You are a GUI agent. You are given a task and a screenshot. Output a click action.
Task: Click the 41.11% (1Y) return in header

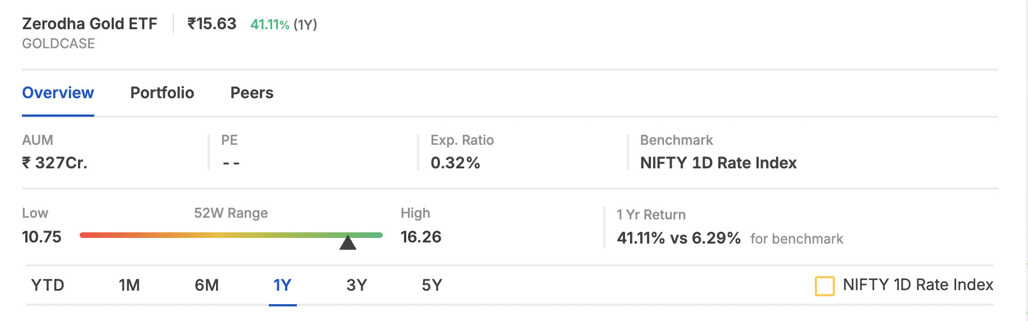click(x=283, y=25)
